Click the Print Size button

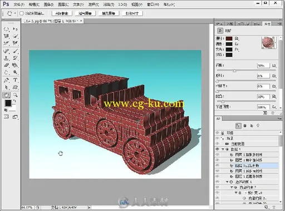pos(132,13)
